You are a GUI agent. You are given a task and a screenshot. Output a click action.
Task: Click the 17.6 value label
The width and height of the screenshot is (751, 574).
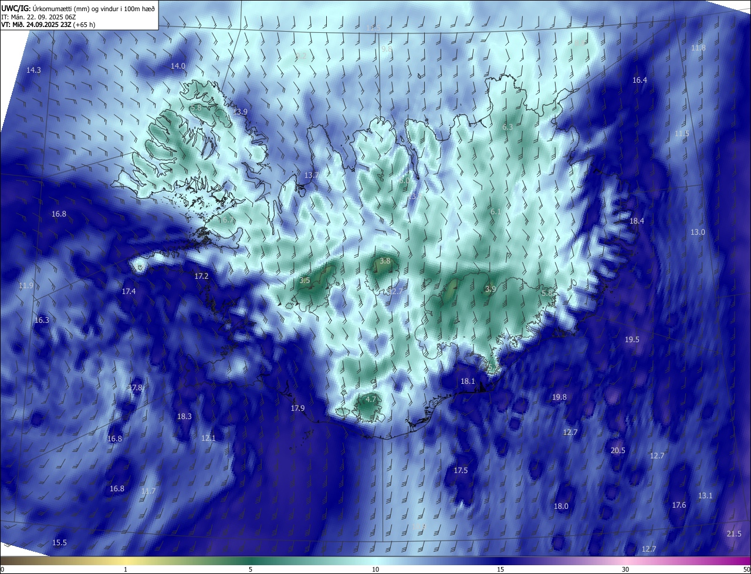coord(679,505)
